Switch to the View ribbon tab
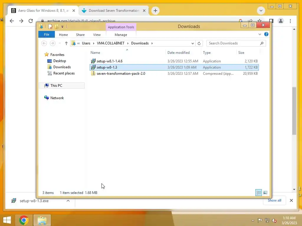This screenshot has width=302, height=226. pos(97,35)
